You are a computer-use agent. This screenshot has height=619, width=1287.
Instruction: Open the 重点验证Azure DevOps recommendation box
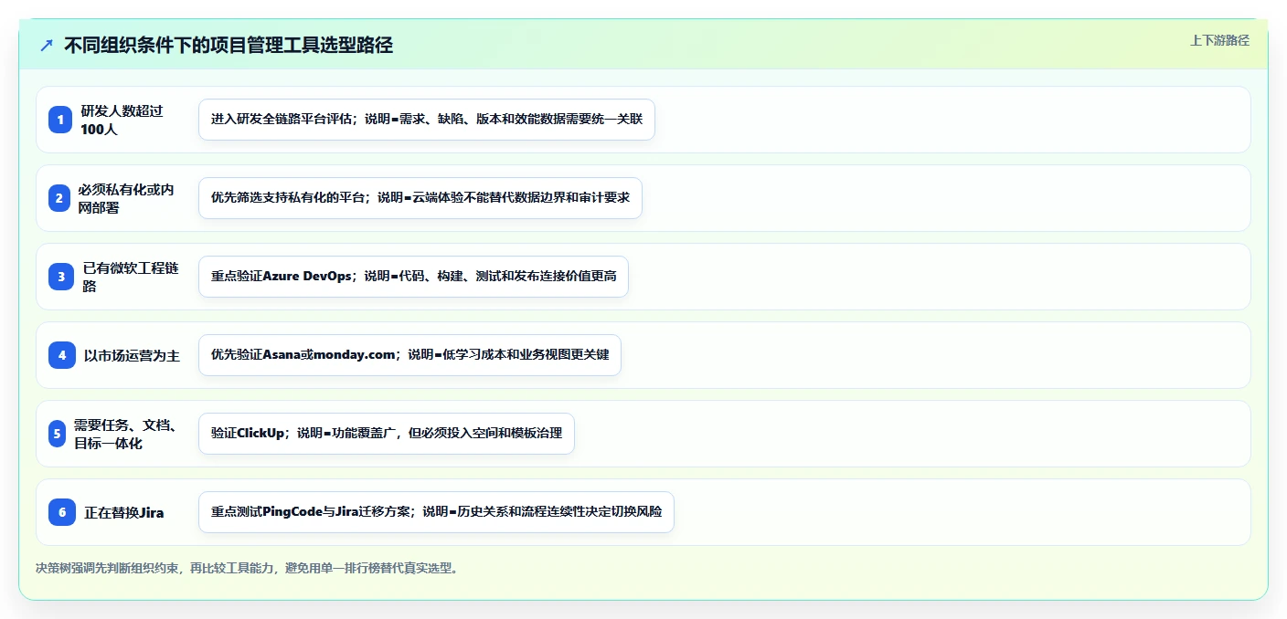tap(413, 277)
